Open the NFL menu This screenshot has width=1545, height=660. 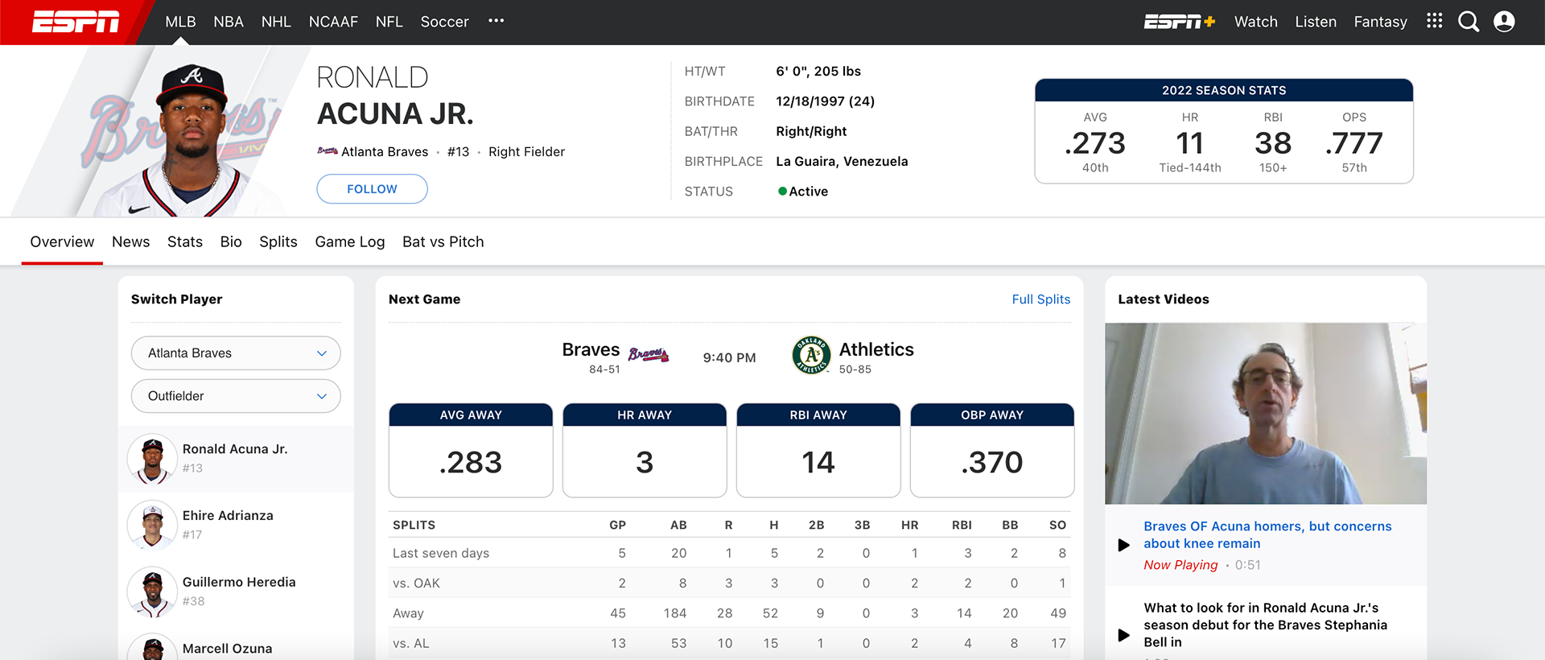(389, 22)
